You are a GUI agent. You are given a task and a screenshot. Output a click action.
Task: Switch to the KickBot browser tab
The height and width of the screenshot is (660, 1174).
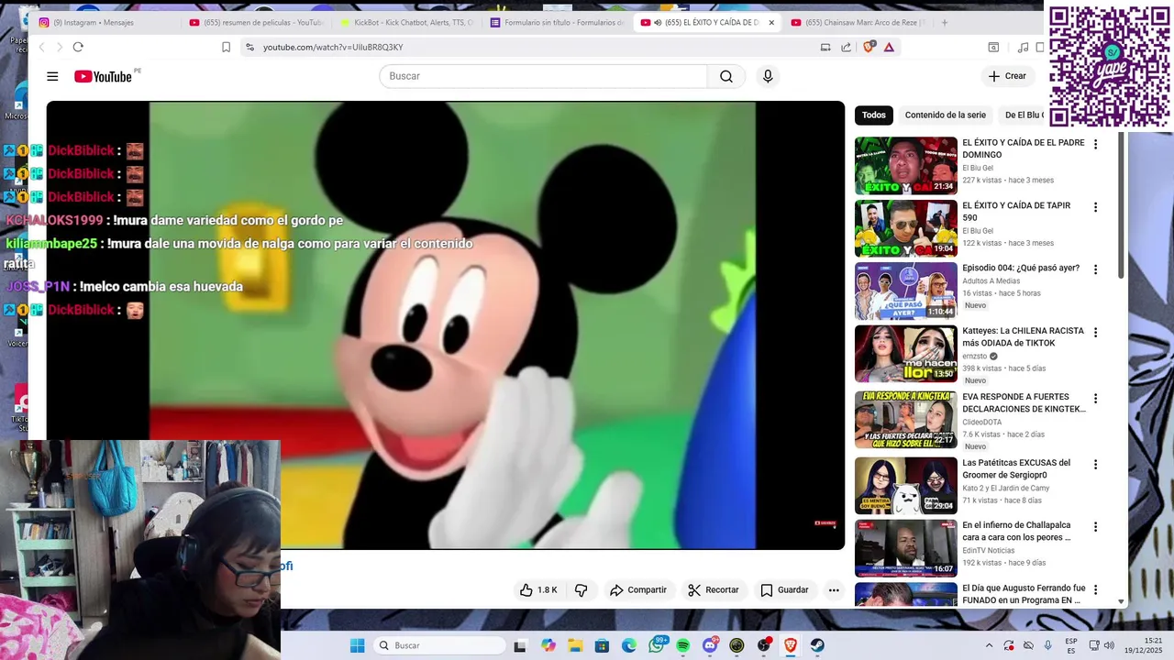pyautogui.click(x=406, y=23)
